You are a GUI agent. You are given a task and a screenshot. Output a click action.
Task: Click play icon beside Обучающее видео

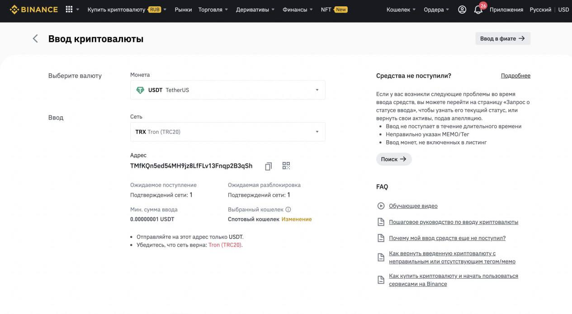[x=381, y=206]
